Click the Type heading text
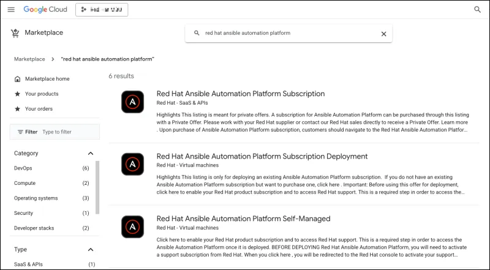 coord(20,249)
